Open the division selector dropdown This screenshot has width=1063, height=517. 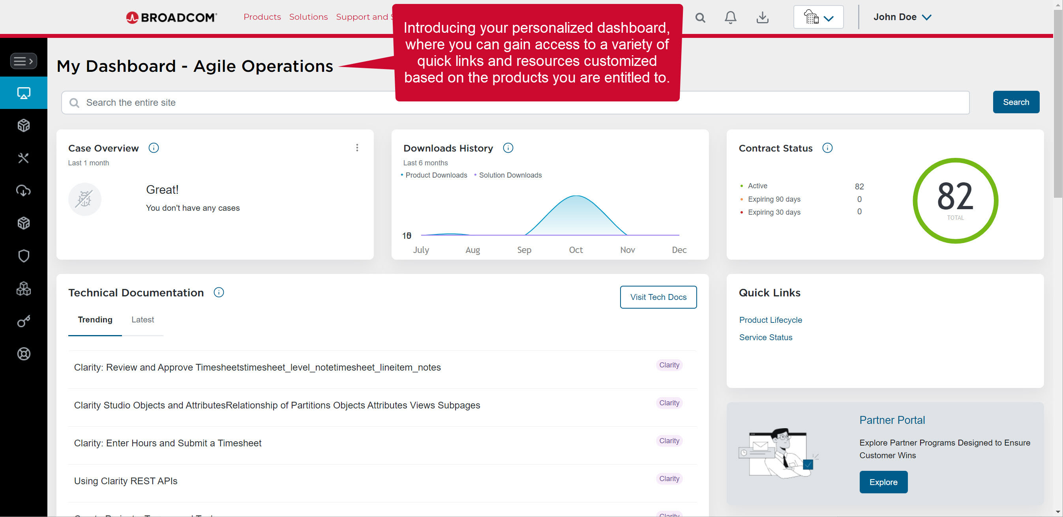(x=818, y=17)
